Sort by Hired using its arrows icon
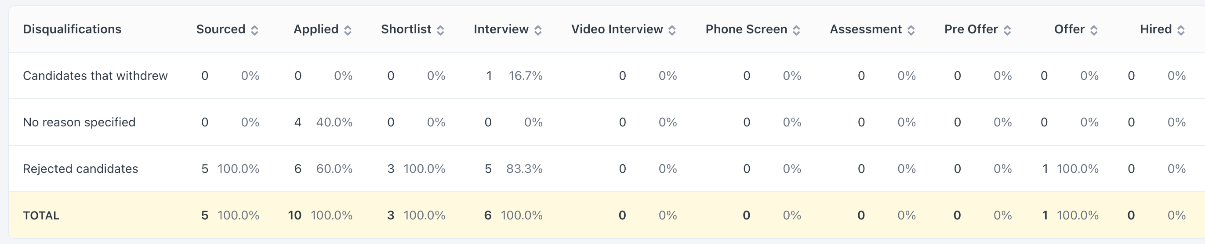1205x244 pixels. (1181, 30)
